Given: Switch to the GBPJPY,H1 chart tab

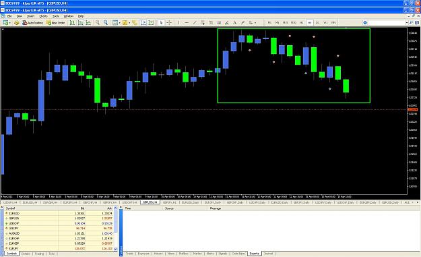Looking at the screenshot, I should [170, 202].
